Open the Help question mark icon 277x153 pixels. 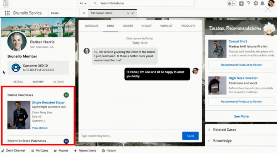coord(248,3)
